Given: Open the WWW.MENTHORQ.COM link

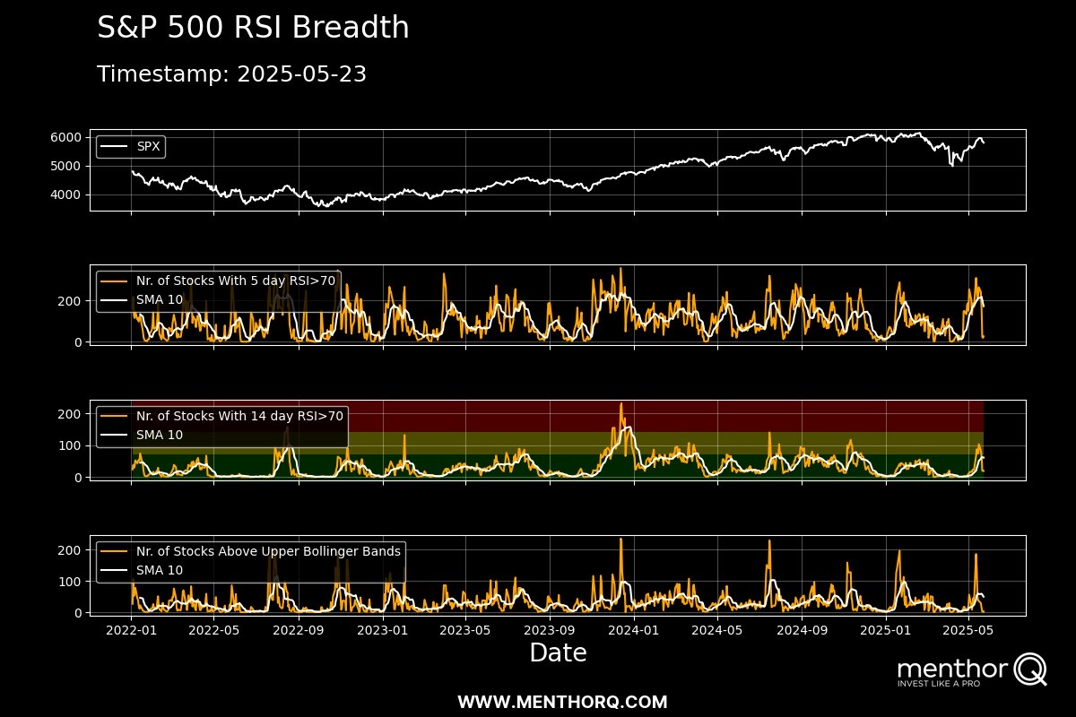Looking at the screenshot, I should pos(562,702).
